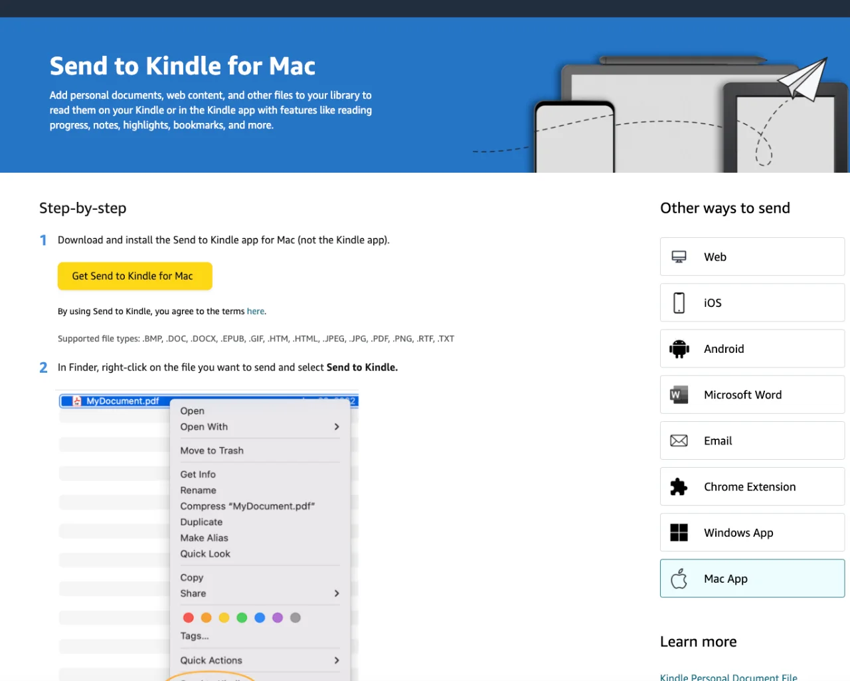Pick the purple tag color

pyautogui.click(x=278, y=618)
